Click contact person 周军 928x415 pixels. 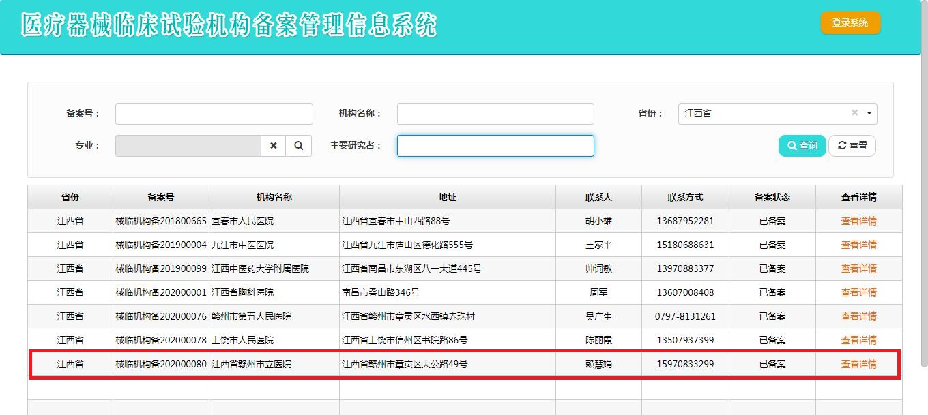click(598, 292)
